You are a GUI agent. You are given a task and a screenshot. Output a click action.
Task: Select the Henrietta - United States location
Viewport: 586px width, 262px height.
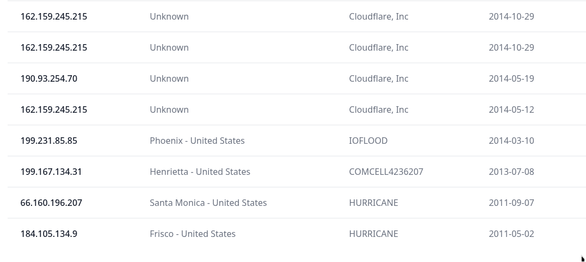tap(200, 172)
